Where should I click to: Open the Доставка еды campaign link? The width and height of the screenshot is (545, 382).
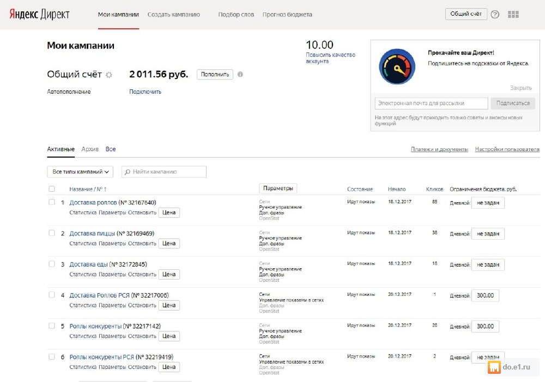tap(89, 264)
